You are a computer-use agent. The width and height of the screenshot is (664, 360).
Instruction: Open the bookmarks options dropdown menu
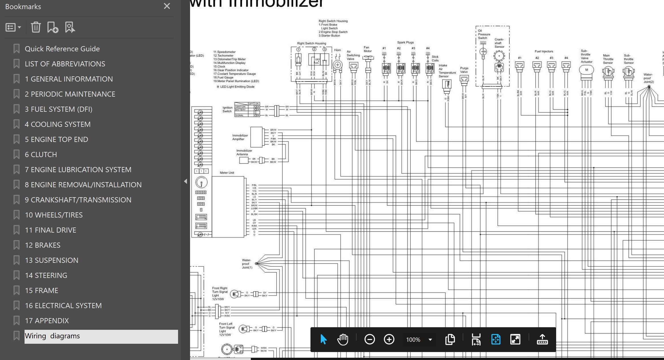click(x=13, y=27)
